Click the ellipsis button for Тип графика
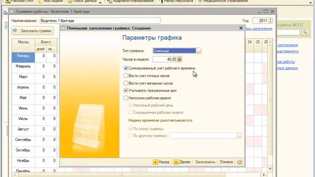Screen dimensions: 315x177 point(198,51)
